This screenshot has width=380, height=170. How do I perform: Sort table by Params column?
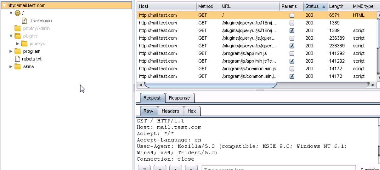pyautogui.click(x=291, y=6)
